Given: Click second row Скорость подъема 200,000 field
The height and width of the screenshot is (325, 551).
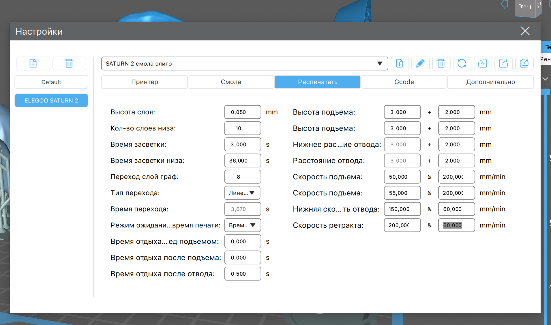Looking at the screenshot, I should [x=456, y=193].
